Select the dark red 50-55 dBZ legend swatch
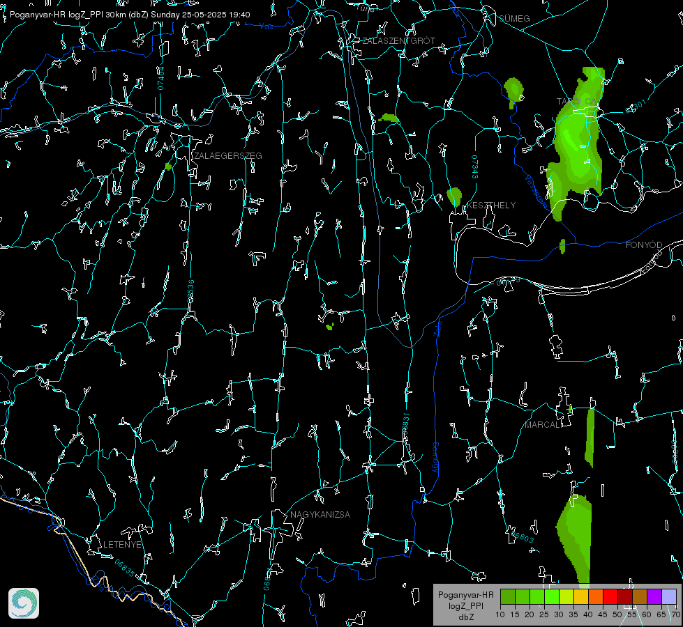Image resolution: width=683 pixels, height=627 pixels. (x=625, y=596)
